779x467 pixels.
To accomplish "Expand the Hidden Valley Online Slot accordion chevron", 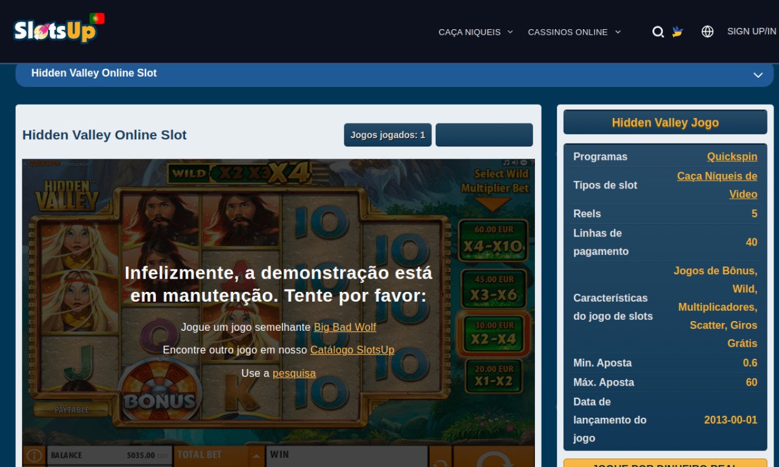I will pyautogui.click(x=758, y=75).
